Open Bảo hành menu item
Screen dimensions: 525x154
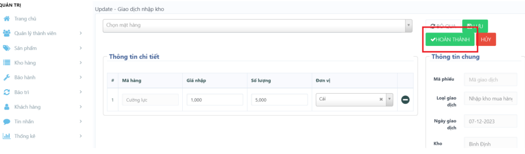(25, 77)
